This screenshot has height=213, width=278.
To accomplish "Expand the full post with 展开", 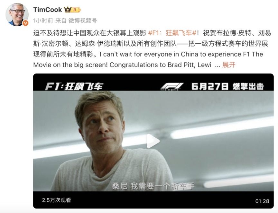I will tap(229, 65).
